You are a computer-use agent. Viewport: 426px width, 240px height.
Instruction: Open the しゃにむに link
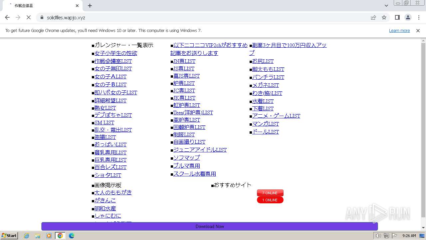[x=108, y=216]
